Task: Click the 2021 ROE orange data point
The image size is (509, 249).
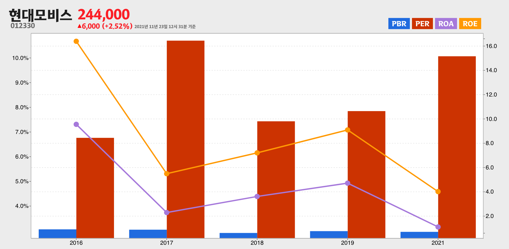Action: (438, 191)
